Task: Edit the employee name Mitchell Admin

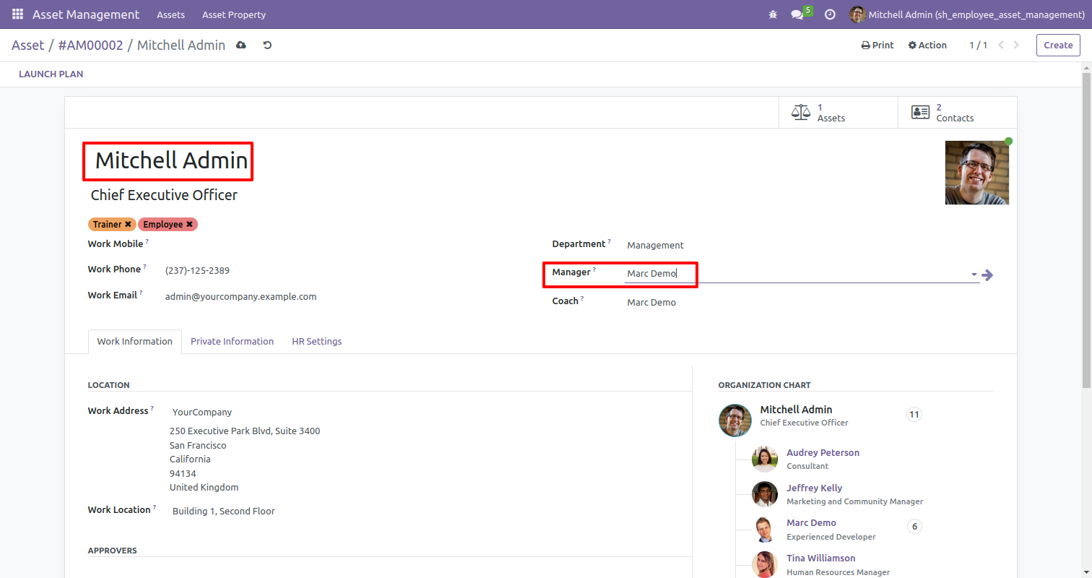Action: coord(172,160)
